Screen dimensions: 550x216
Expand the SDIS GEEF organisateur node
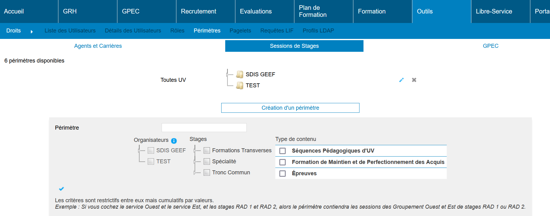(139, 150)
